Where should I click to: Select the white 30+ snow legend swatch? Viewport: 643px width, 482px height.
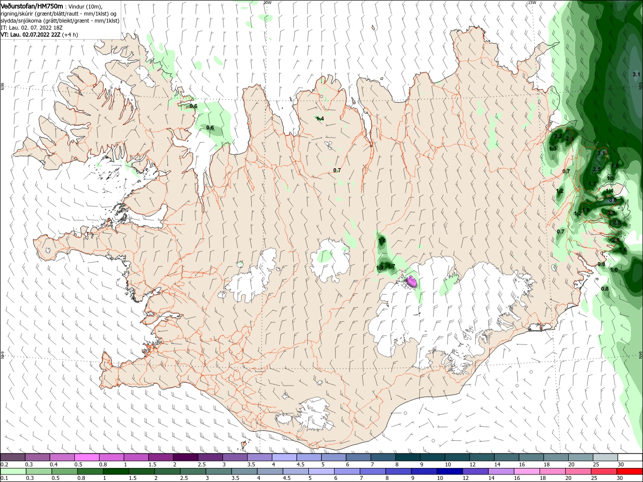[630, 457]
